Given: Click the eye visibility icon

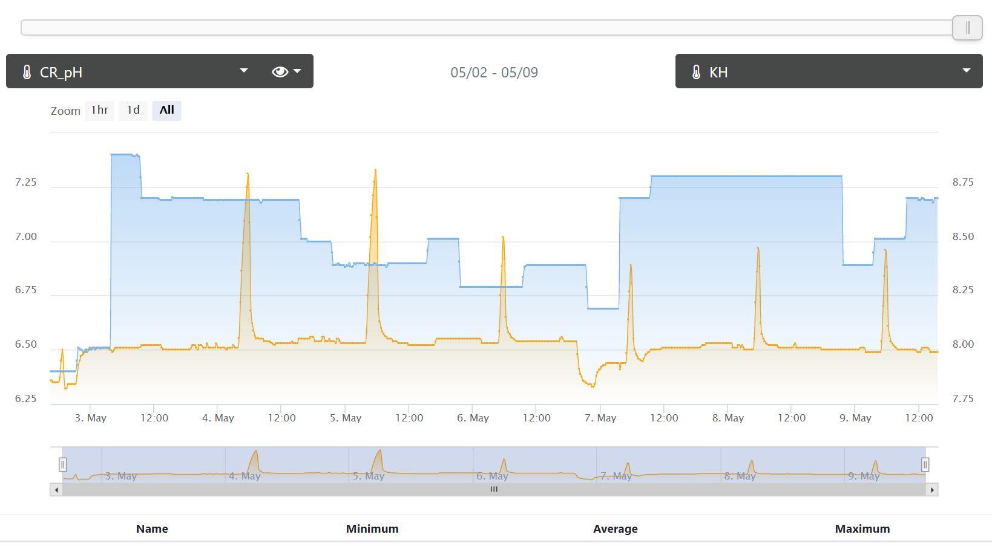Looking at the screenshot, I should click(280, 72).
